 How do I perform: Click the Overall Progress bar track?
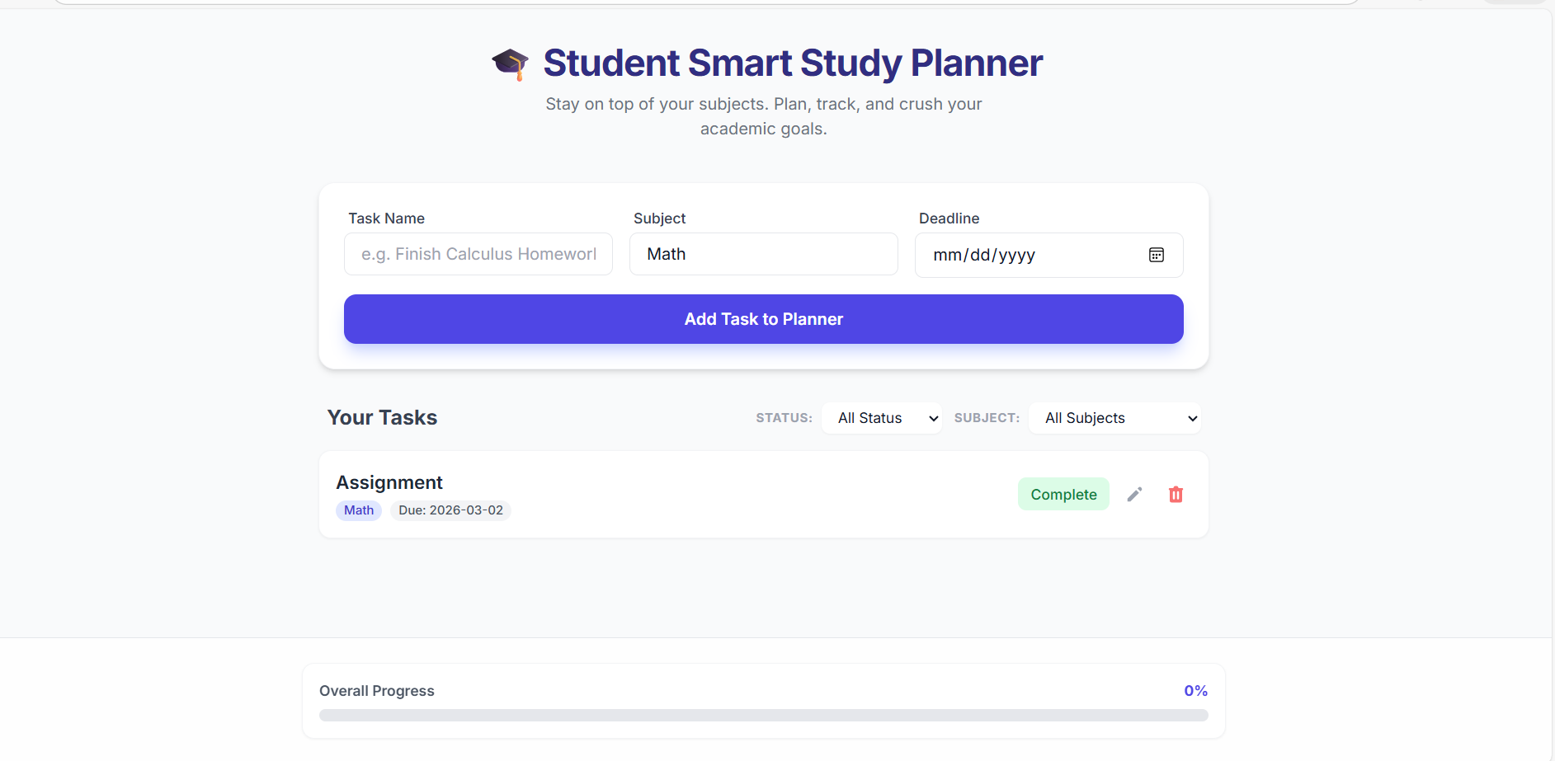click(x=763, y=715)
